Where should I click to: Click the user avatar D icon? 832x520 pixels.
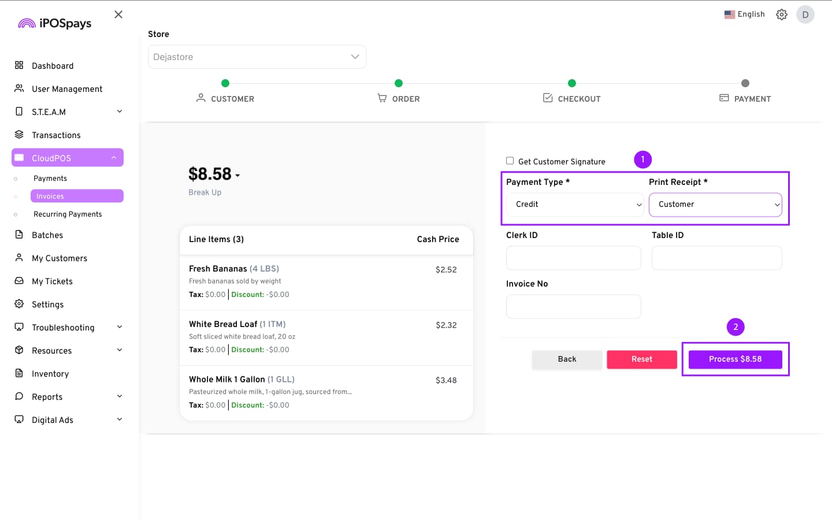pyautogui.click(x=805, y=14)
